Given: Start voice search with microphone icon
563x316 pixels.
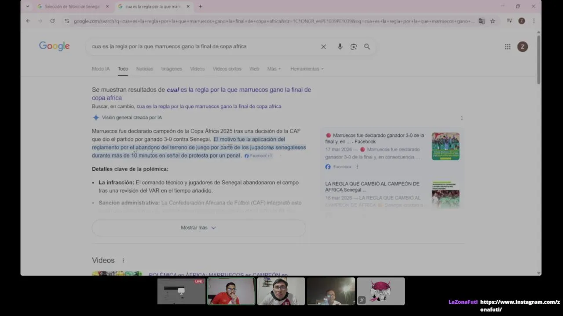Looking at the screenshot, I should click(x=340, y=47).
